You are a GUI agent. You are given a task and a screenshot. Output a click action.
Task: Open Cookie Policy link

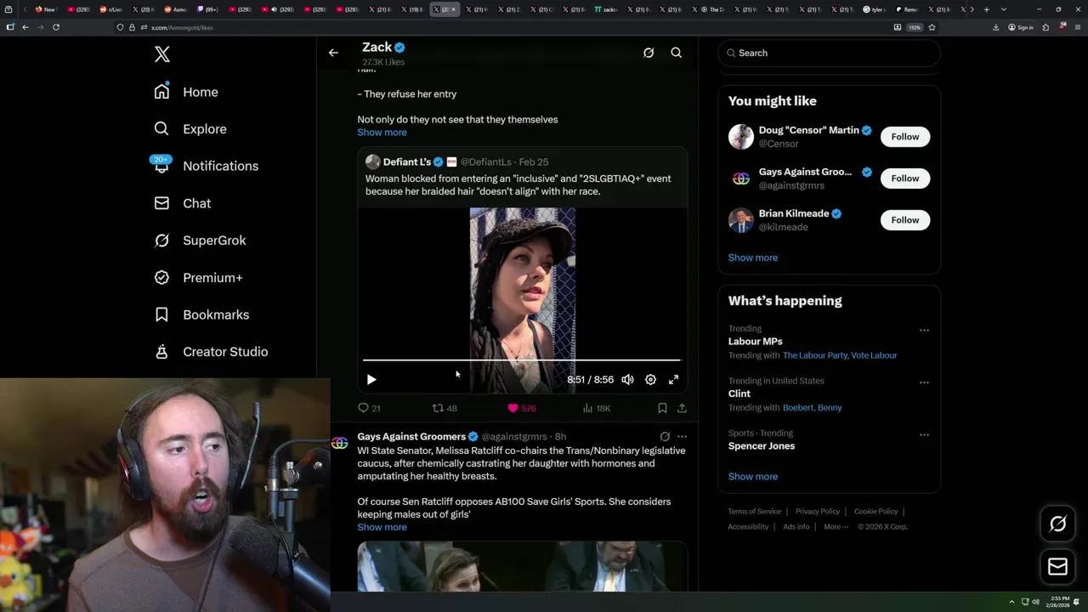(875, 512)
